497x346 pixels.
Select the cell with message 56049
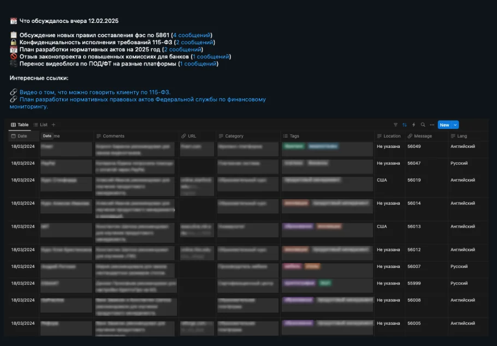click(414, 147)
